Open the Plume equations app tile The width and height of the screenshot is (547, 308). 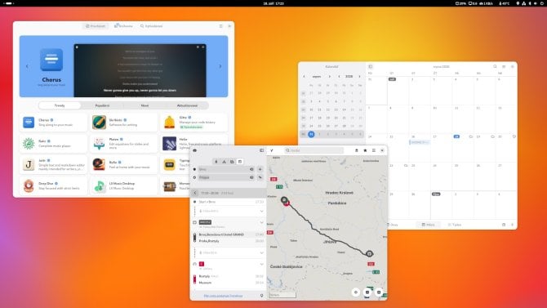tap(124, 144)
